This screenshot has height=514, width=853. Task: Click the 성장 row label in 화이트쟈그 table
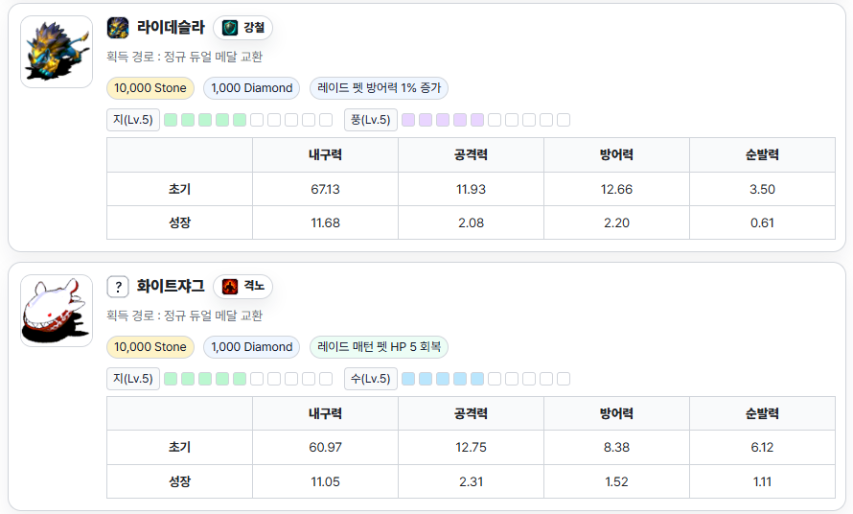179,481
